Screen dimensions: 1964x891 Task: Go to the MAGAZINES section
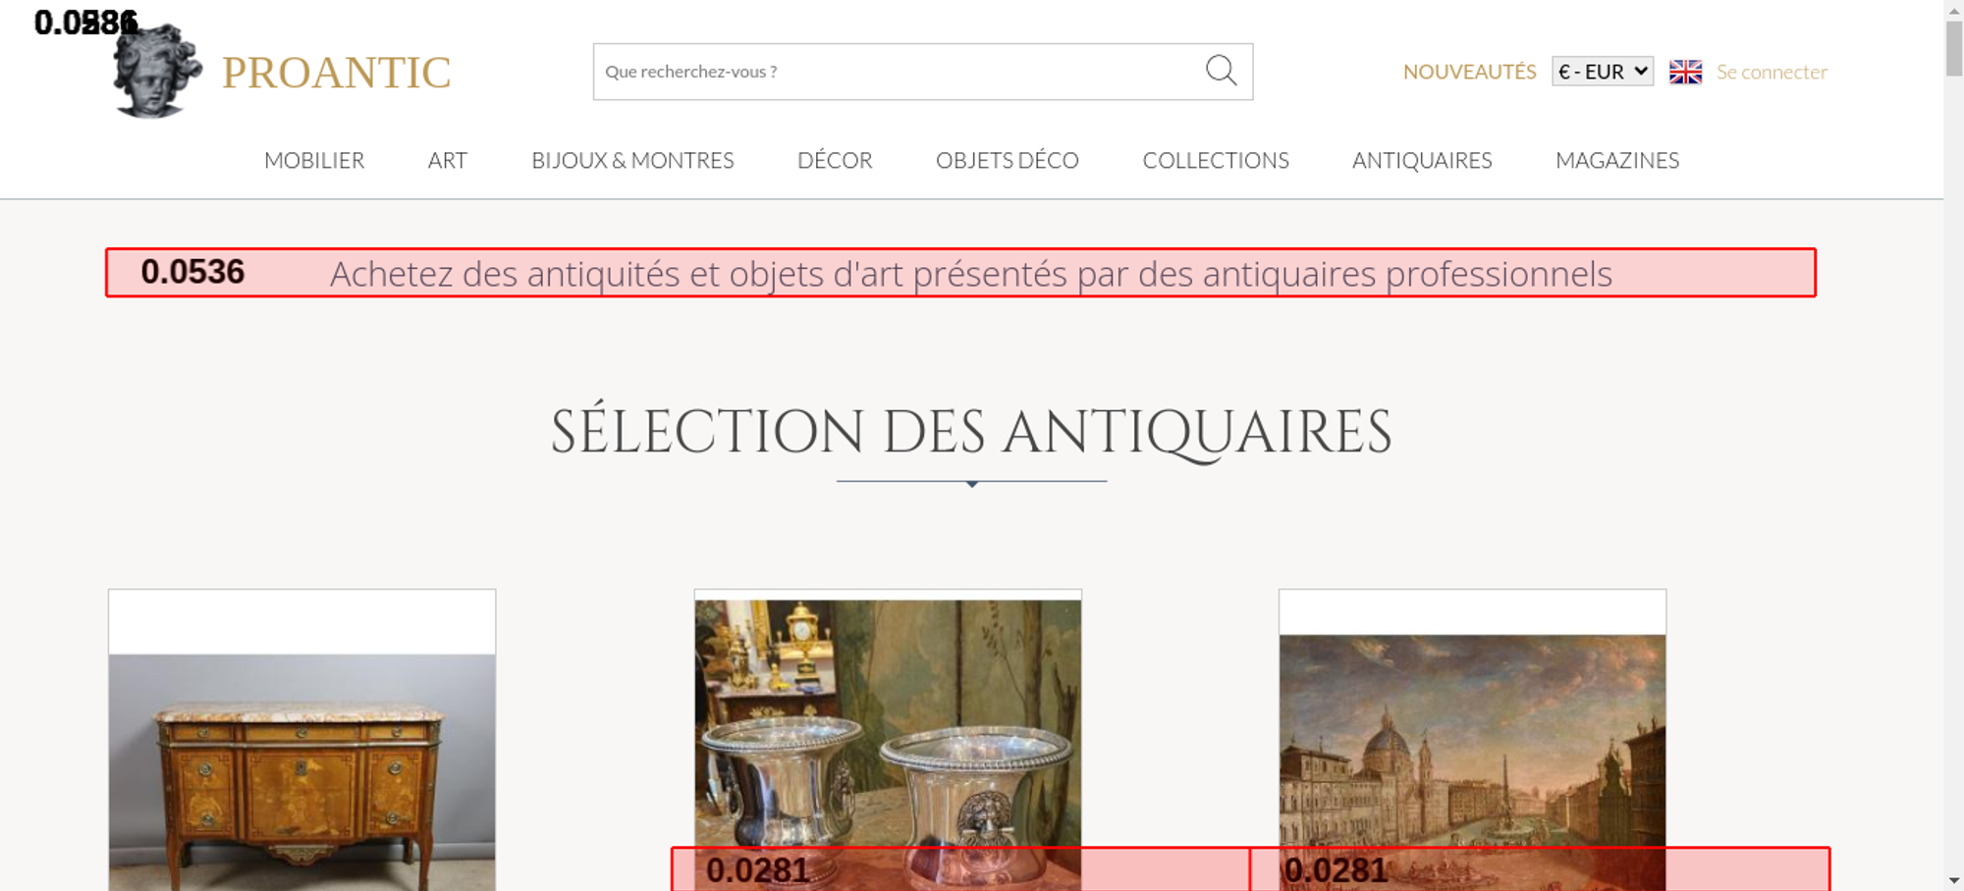[1616, 160]
